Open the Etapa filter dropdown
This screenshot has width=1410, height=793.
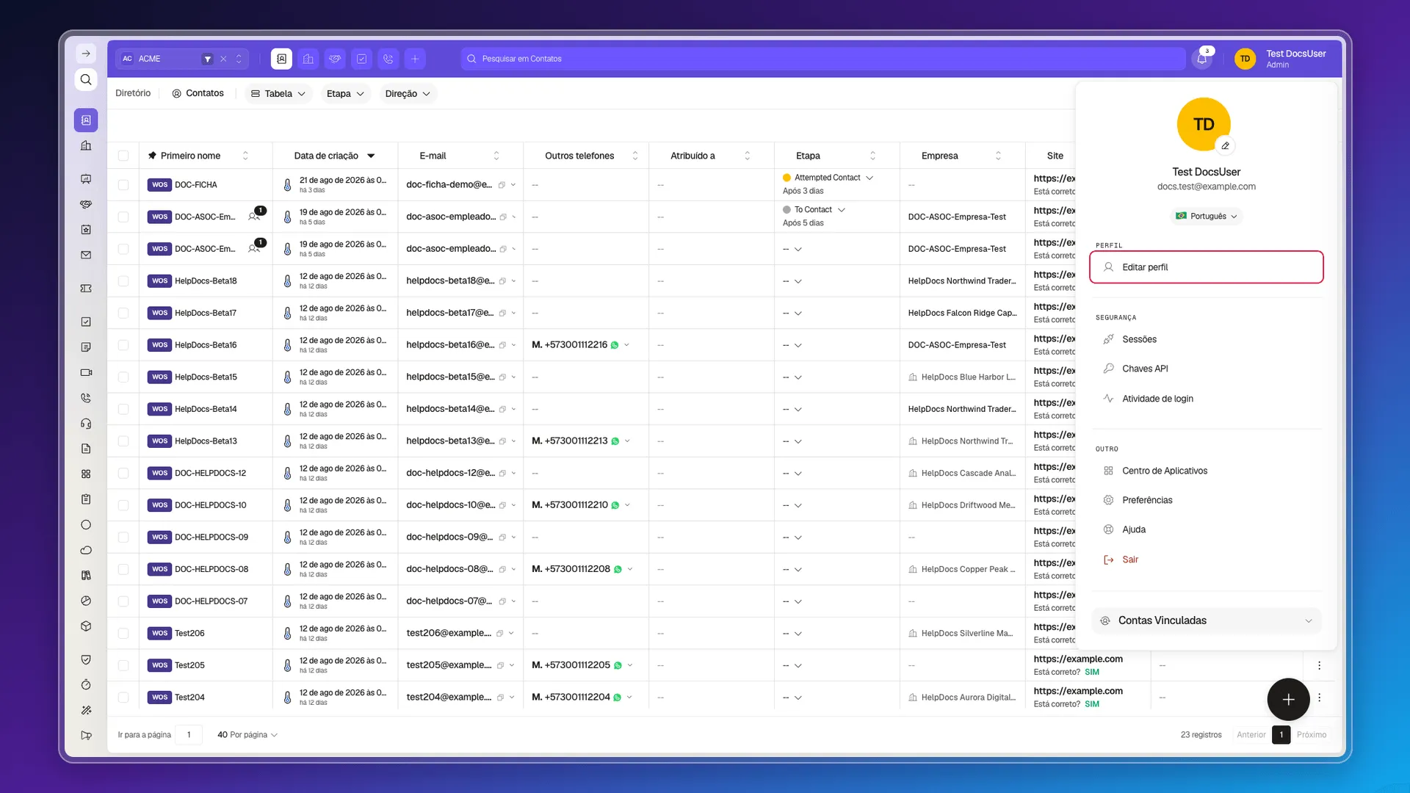pos(345,94)
